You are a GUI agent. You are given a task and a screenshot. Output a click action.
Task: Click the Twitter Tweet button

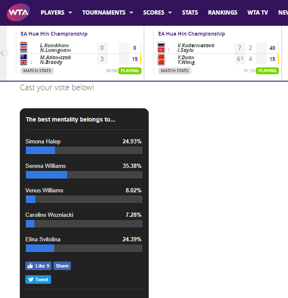(x=38, y=280)
